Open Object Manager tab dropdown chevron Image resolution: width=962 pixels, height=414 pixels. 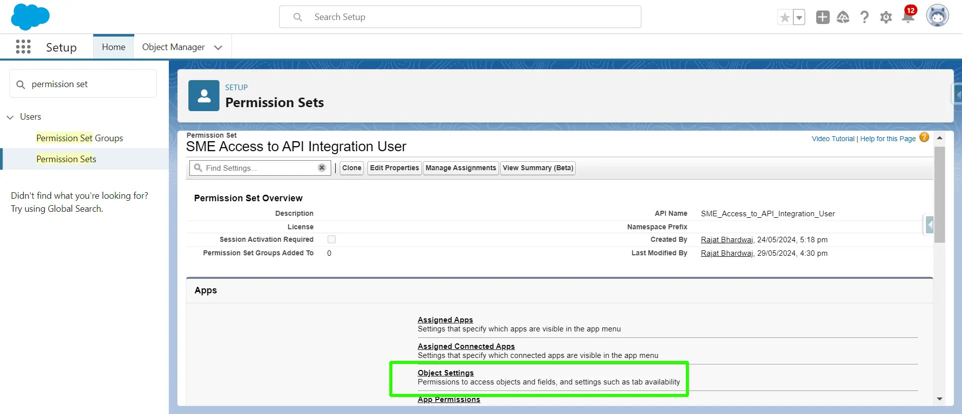[x=218, y=48]
